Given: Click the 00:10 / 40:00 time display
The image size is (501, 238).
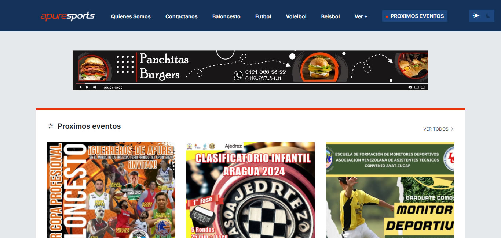Looking at the screenshot, I should click(x=113, y=88).
